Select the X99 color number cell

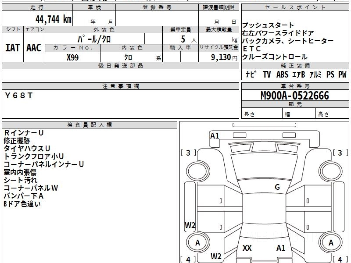coord(73,58)
